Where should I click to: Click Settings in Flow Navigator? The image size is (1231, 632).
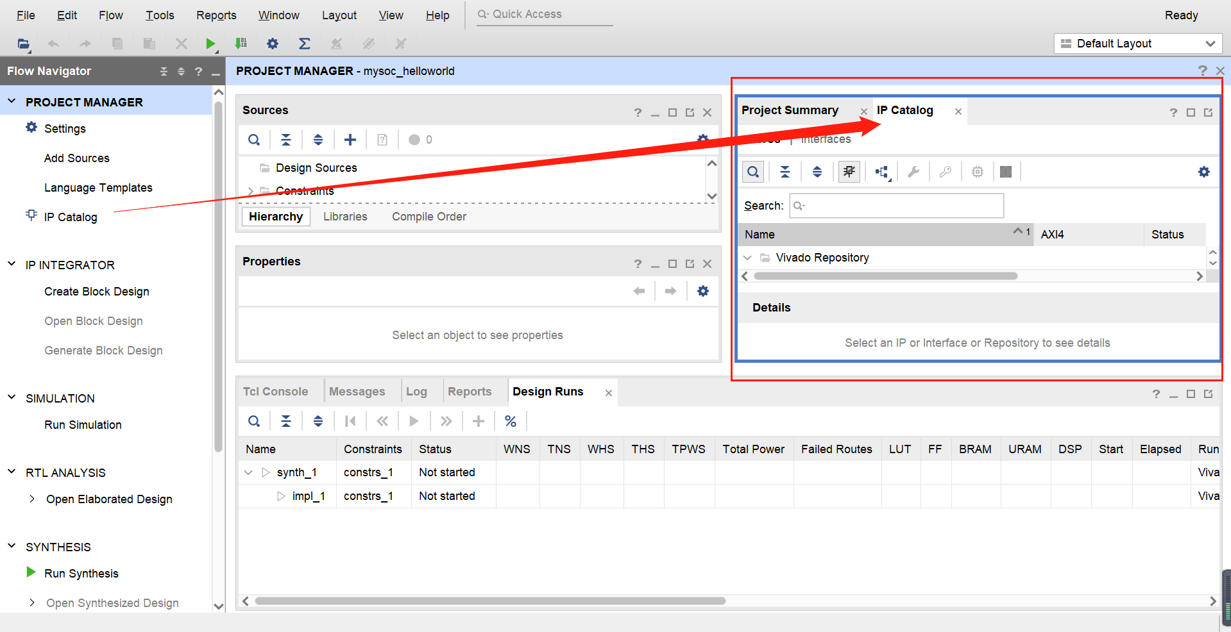[65, 129]
